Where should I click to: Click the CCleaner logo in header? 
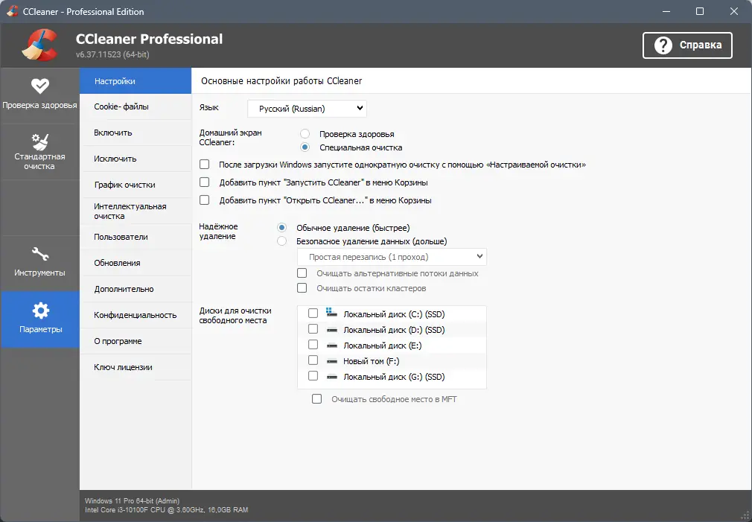pos(39,44)
